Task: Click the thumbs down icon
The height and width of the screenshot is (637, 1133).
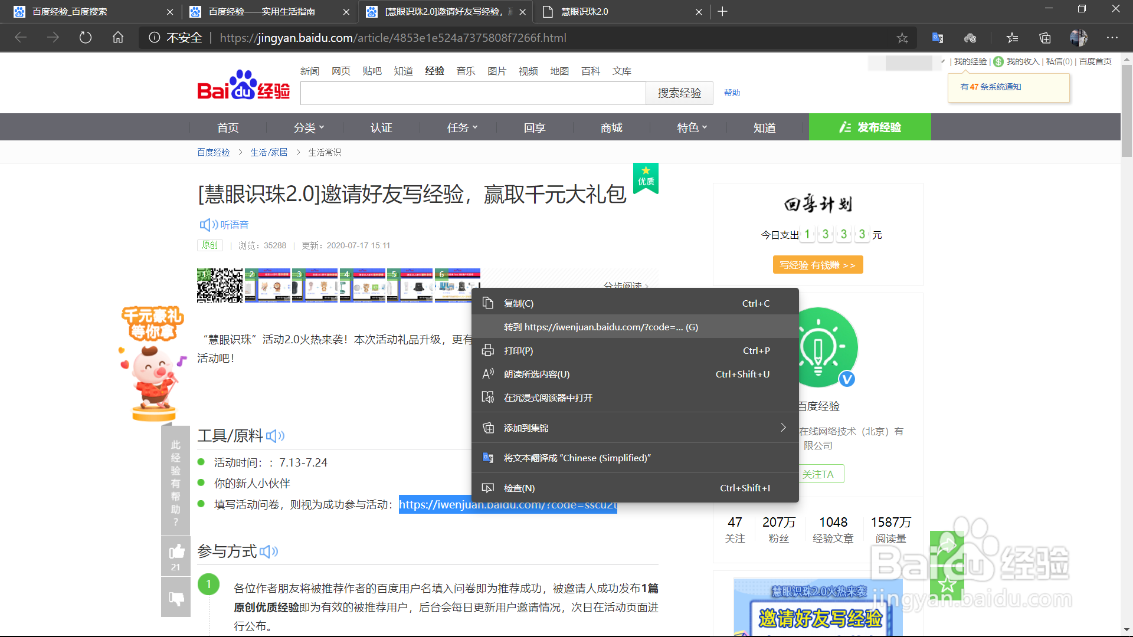Action: click(176, 599)
